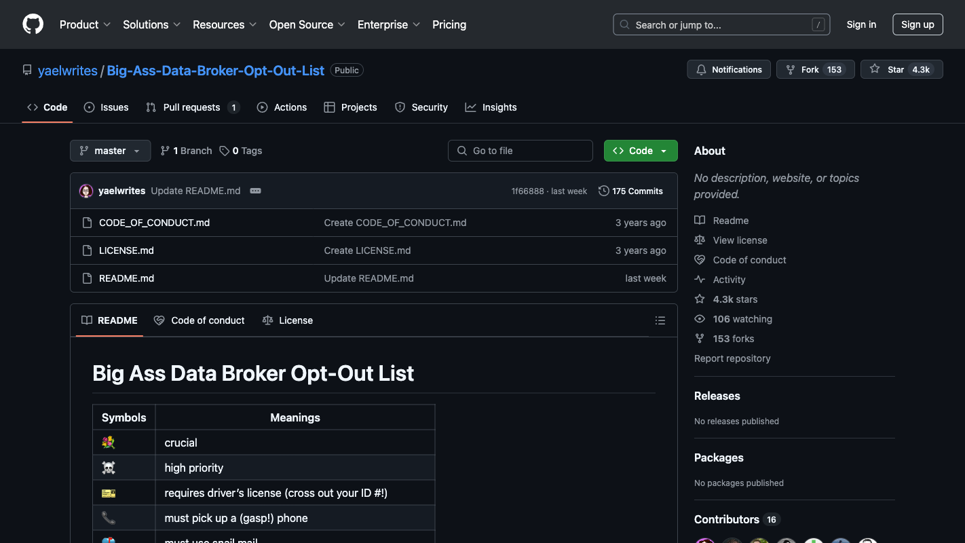Select the README tab in file viewer
This screenshot has width=965, height=543.
(109, 320)
